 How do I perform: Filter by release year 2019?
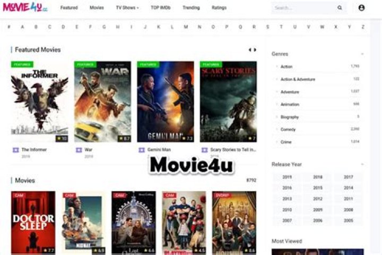pos(287,177)
